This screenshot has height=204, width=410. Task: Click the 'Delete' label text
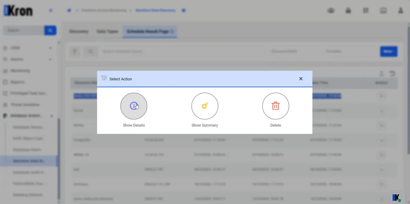276,125
